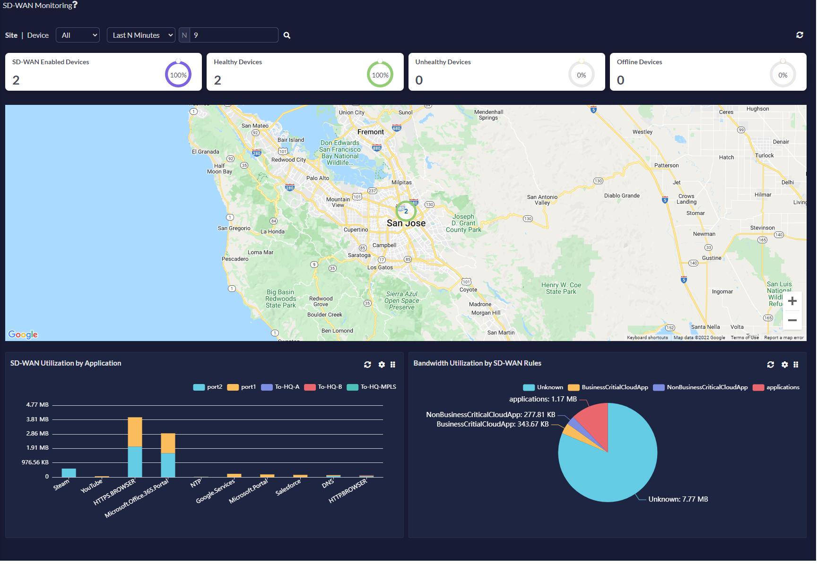Click the San Jose cluster marker
Viewport: 817px width, 564px height.
click(406, 211)
